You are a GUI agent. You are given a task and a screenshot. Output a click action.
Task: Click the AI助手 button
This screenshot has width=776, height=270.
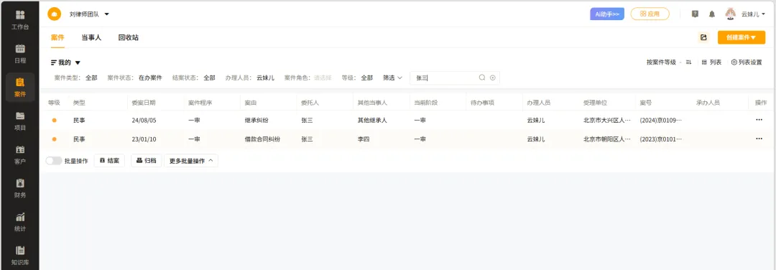(x=607, y=14)
